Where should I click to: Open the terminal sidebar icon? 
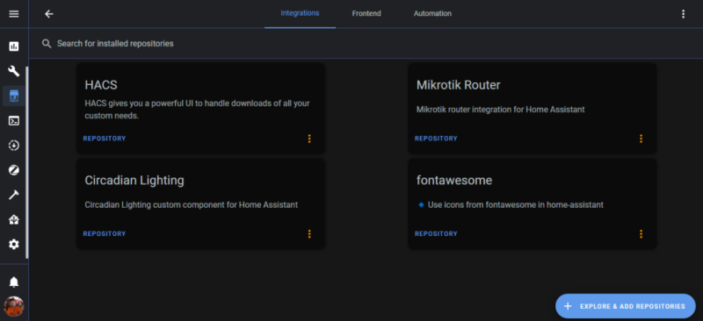coord(14,121)
